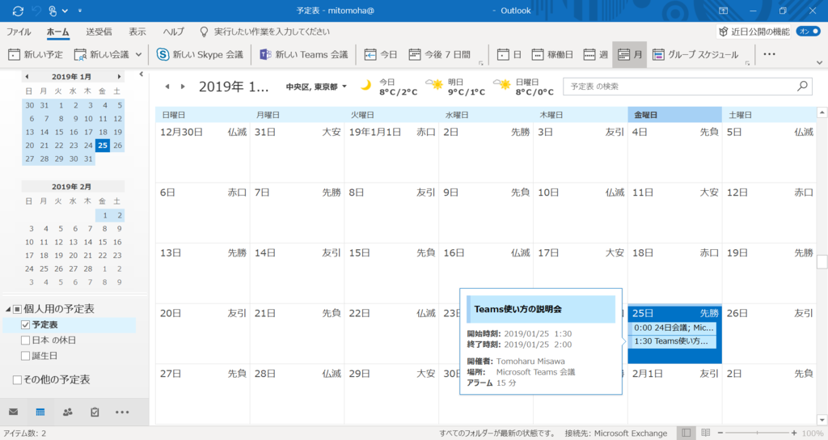Open Tasks icon in navigation bar
Screen dimensions: 828x440
pos(95,412)
